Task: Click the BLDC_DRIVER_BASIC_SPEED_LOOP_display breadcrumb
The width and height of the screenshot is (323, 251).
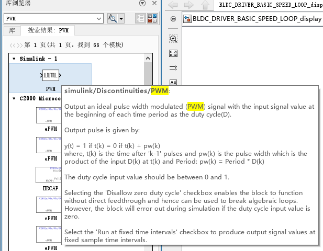Action: [257, 19]
